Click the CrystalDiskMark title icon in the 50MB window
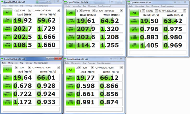The width and height of the screenshot is (190, 114). coord(2,2)
